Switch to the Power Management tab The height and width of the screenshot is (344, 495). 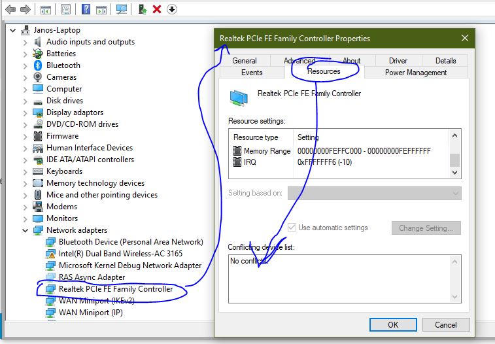coord(416,73)
